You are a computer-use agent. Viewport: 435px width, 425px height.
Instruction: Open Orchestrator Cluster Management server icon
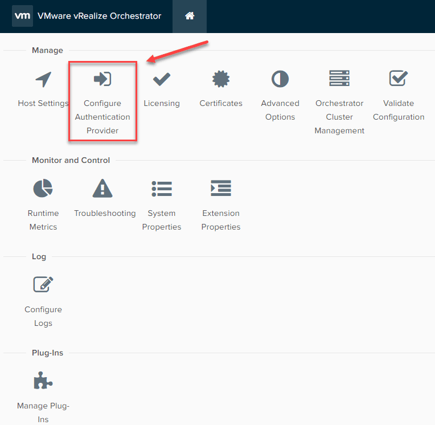[x=339, y=78]
